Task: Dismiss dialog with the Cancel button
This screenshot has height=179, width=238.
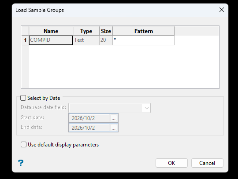Action: [207, 163]
